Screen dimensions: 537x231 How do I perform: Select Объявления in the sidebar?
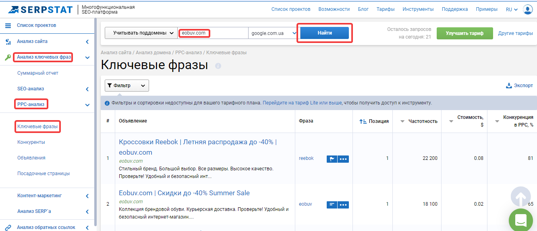point(31,158)
